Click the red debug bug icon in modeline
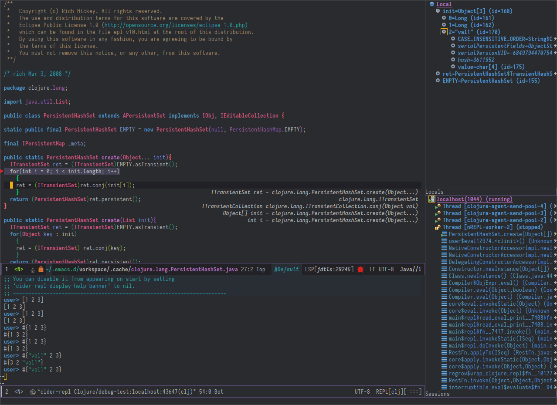The width and height of the screenshot is (557, 405). click(360, 269)
